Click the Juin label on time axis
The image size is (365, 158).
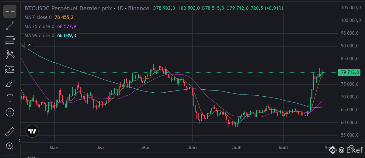pyautogui.click(x=192, y=148)
